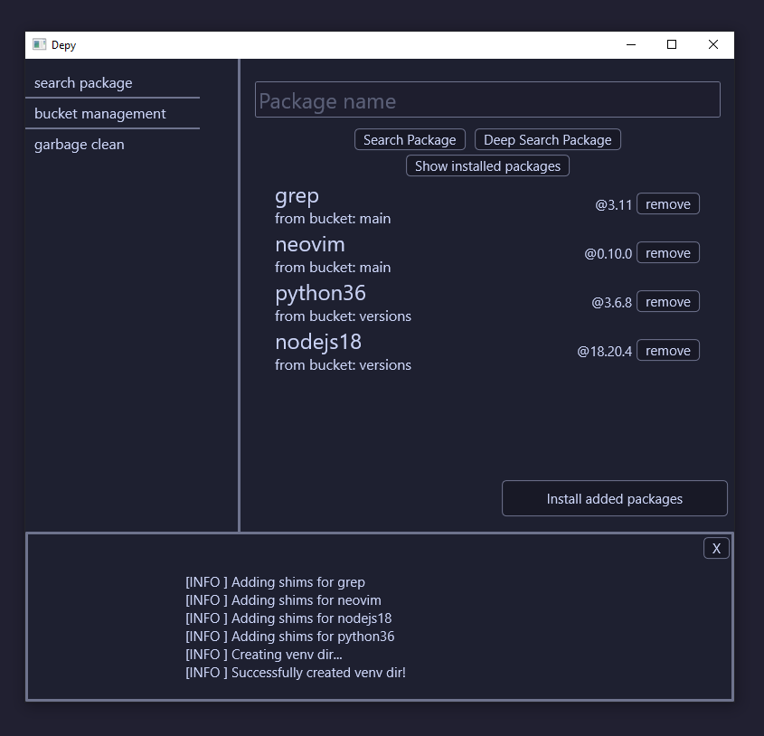This screenshot has height=736, width=764.
Task: Close the log output panel with X
Action: (716, 548)
